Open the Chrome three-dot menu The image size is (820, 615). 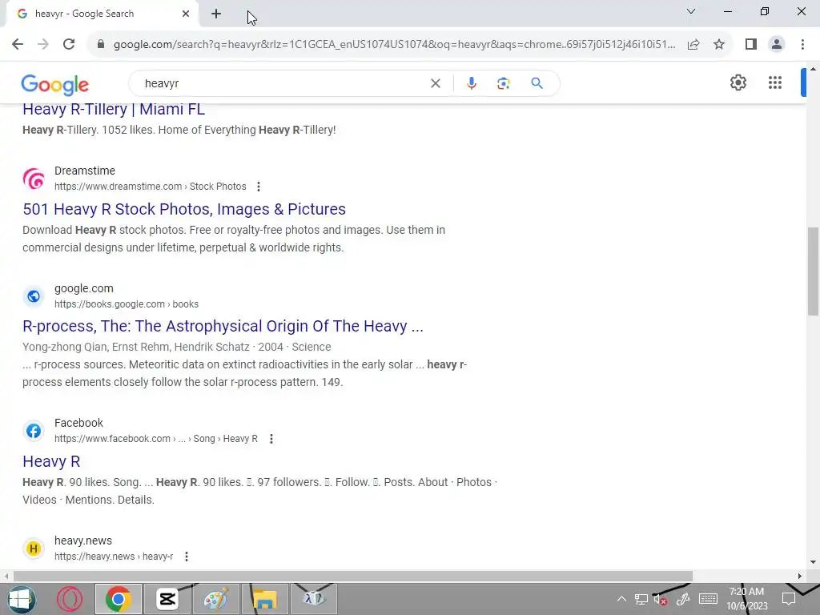tap(802, 45)
